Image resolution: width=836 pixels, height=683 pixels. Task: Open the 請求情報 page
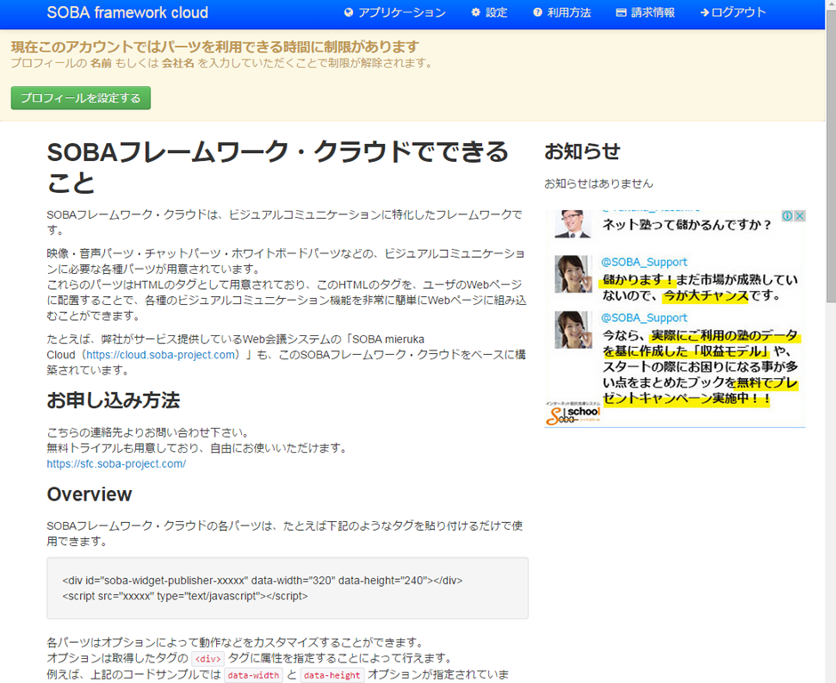click(646, 12)
